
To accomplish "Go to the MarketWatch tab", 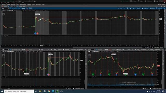I will coord(23,5).
